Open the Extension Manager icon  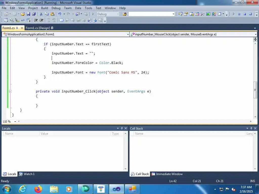[x=214, y=14]
